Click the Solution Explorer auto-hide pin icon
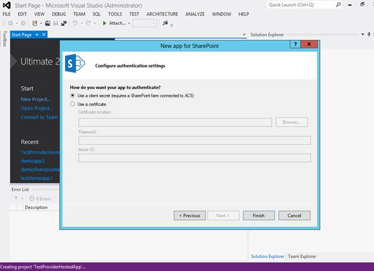 [x=369, y=35]
